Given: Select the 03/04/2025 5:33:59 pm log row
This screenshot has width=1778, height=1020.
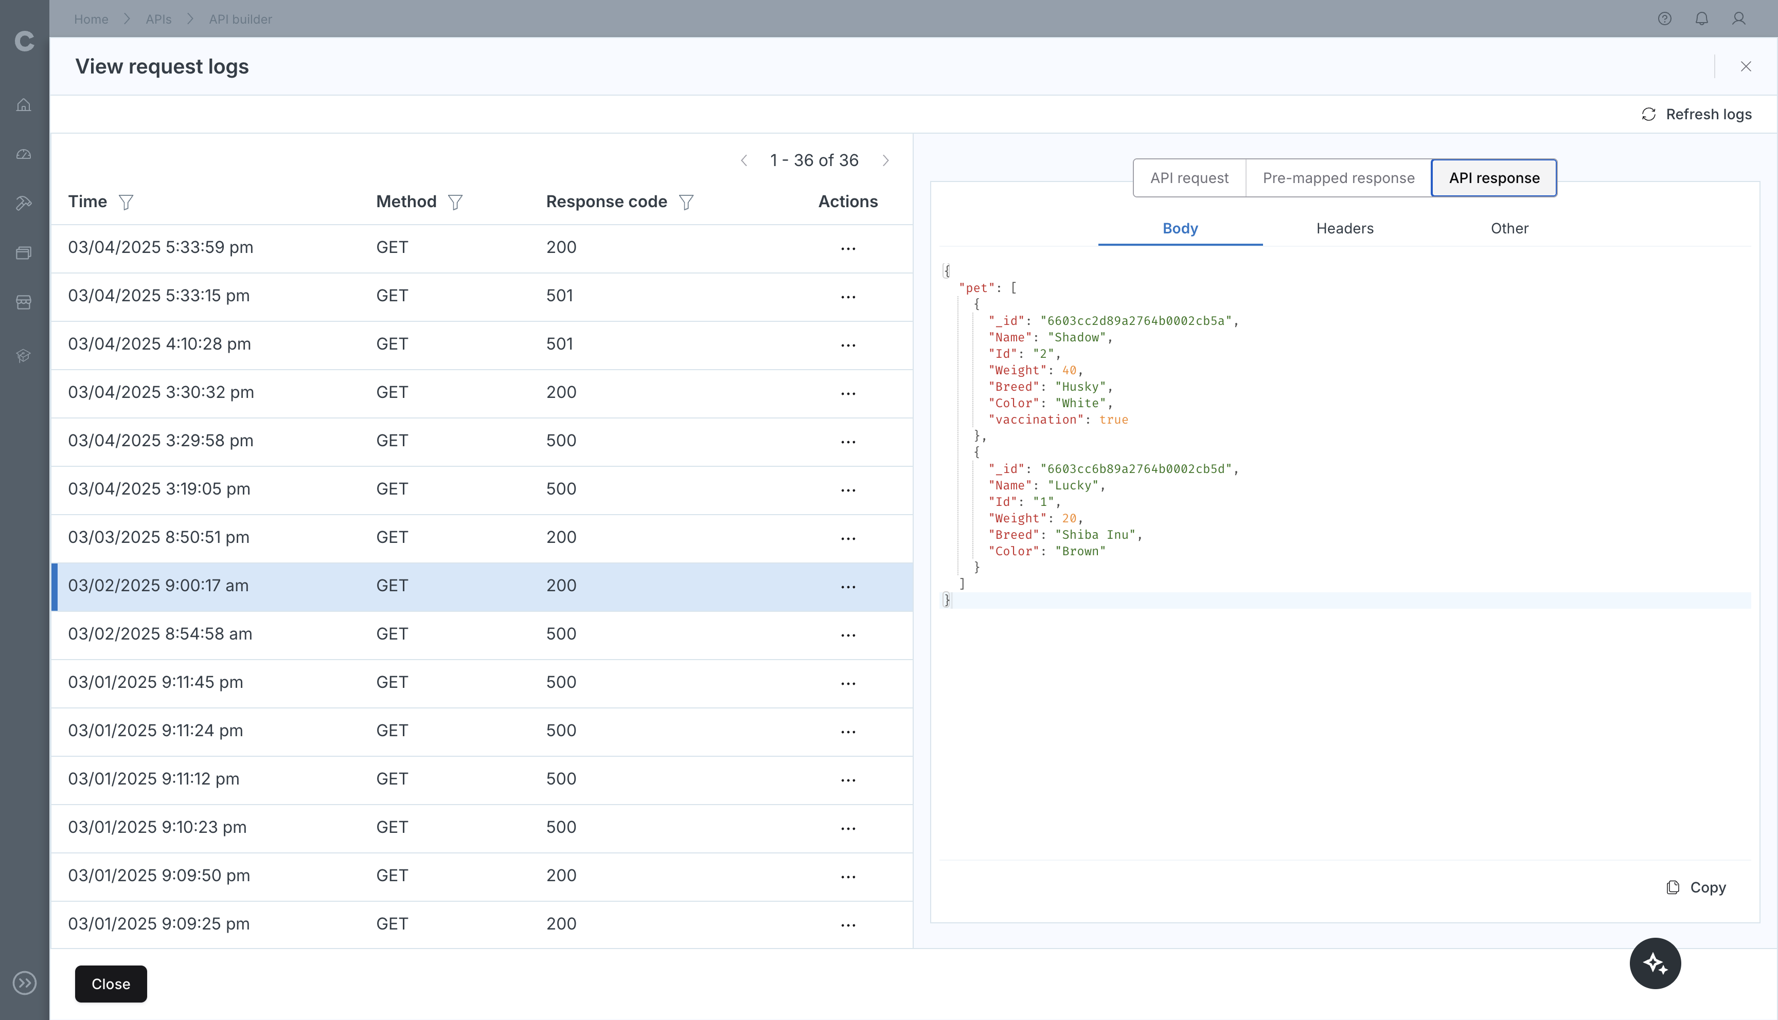Looking at the screenshot, I should tap(482, 248).
